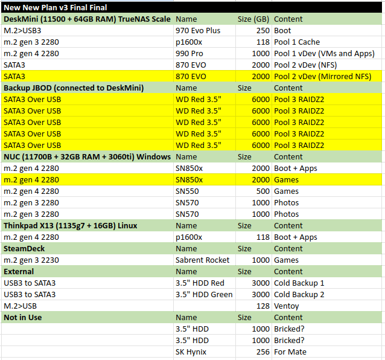Select the '990 Pro' cell
The width and height of the screenshot is (385, 360).
205,54
